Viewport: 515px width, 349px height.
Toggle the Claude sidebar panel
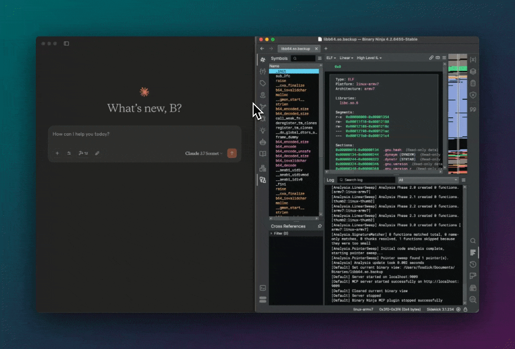tap(66, 44)
